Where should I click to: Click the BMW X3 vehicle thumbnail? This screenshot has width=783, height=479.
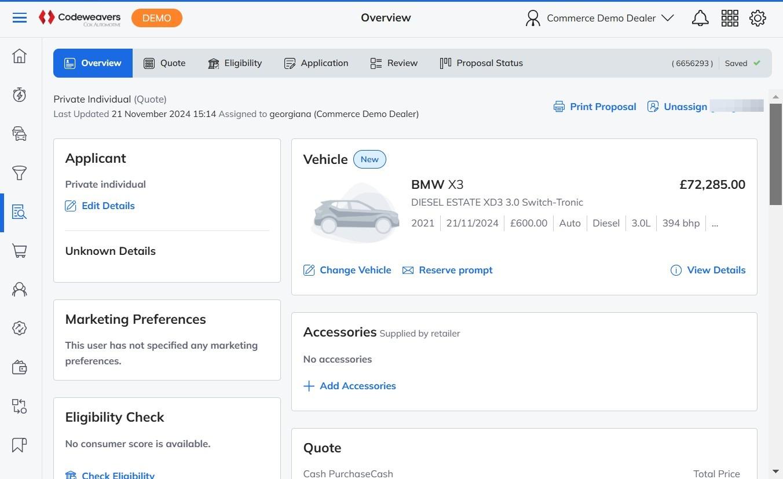point(356,213)
